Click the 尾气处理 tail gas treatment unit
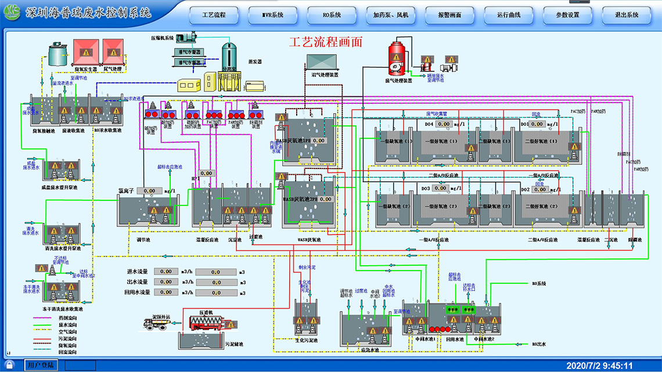Viewport: 662px width, 372px height. point(113,52)
